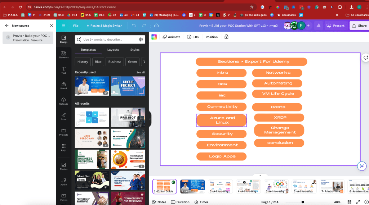Select page thumbnail 2 A-intro
Image resolution: width=369 pixels, height=205 pixels.
pyautogui.click(x=192, y=186)
